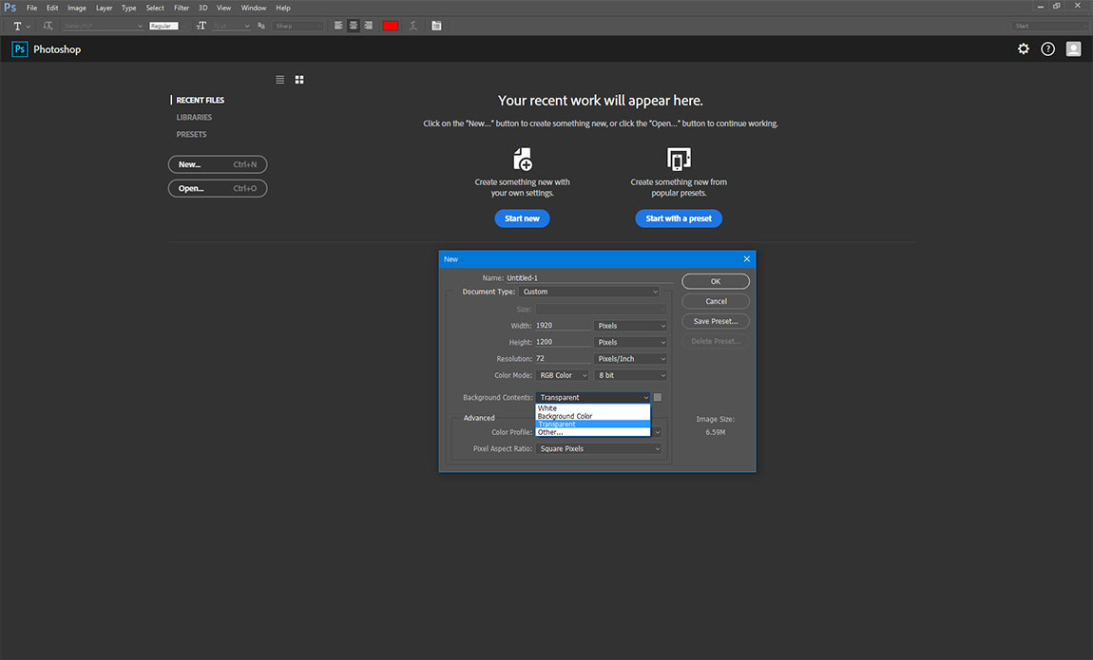Open the Type menu
1093x660 pixels.
[x=129, y=8]
